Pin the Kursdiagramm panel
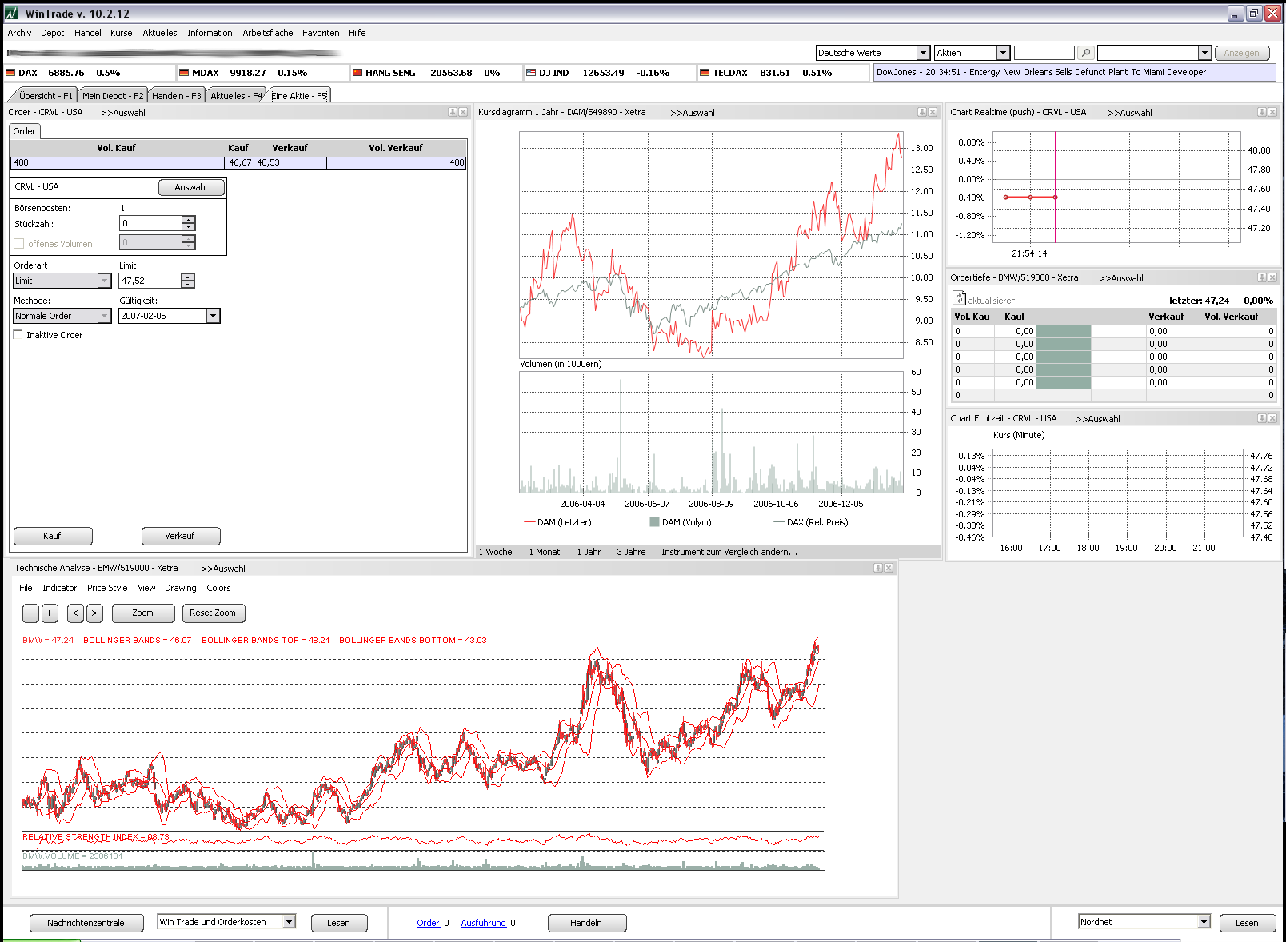 tap(921, 112)
